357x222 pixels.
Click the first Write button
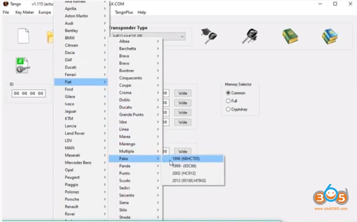[182, 93]
